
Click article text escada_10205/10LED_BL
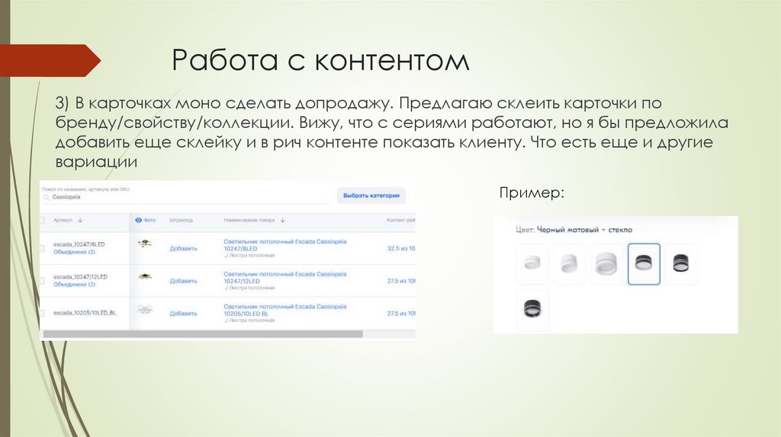pyautogui.click(x=85, y=313)
